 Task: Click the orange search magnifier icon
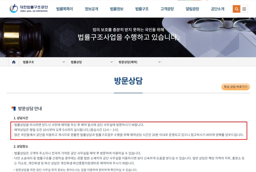236,9
